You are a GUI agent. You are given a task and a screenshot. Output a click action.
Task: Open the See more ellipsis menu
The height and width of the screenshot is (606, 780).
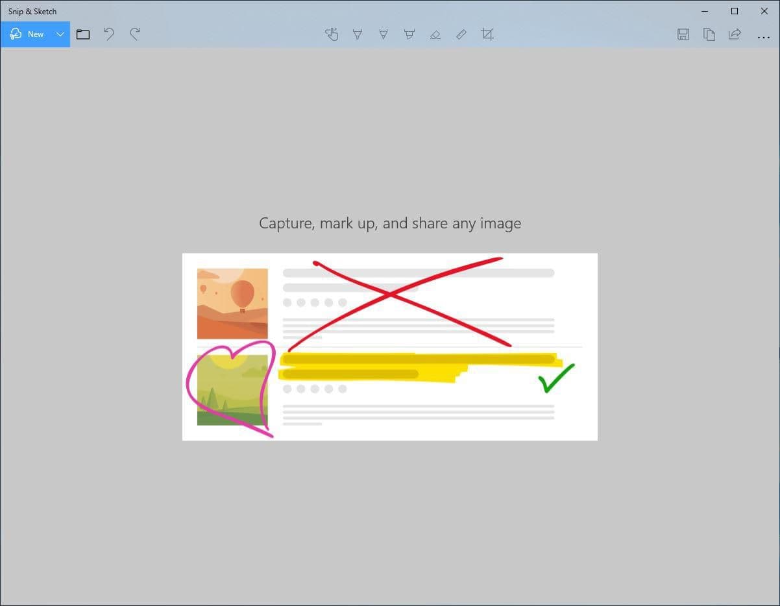click(x=763, y=37)
